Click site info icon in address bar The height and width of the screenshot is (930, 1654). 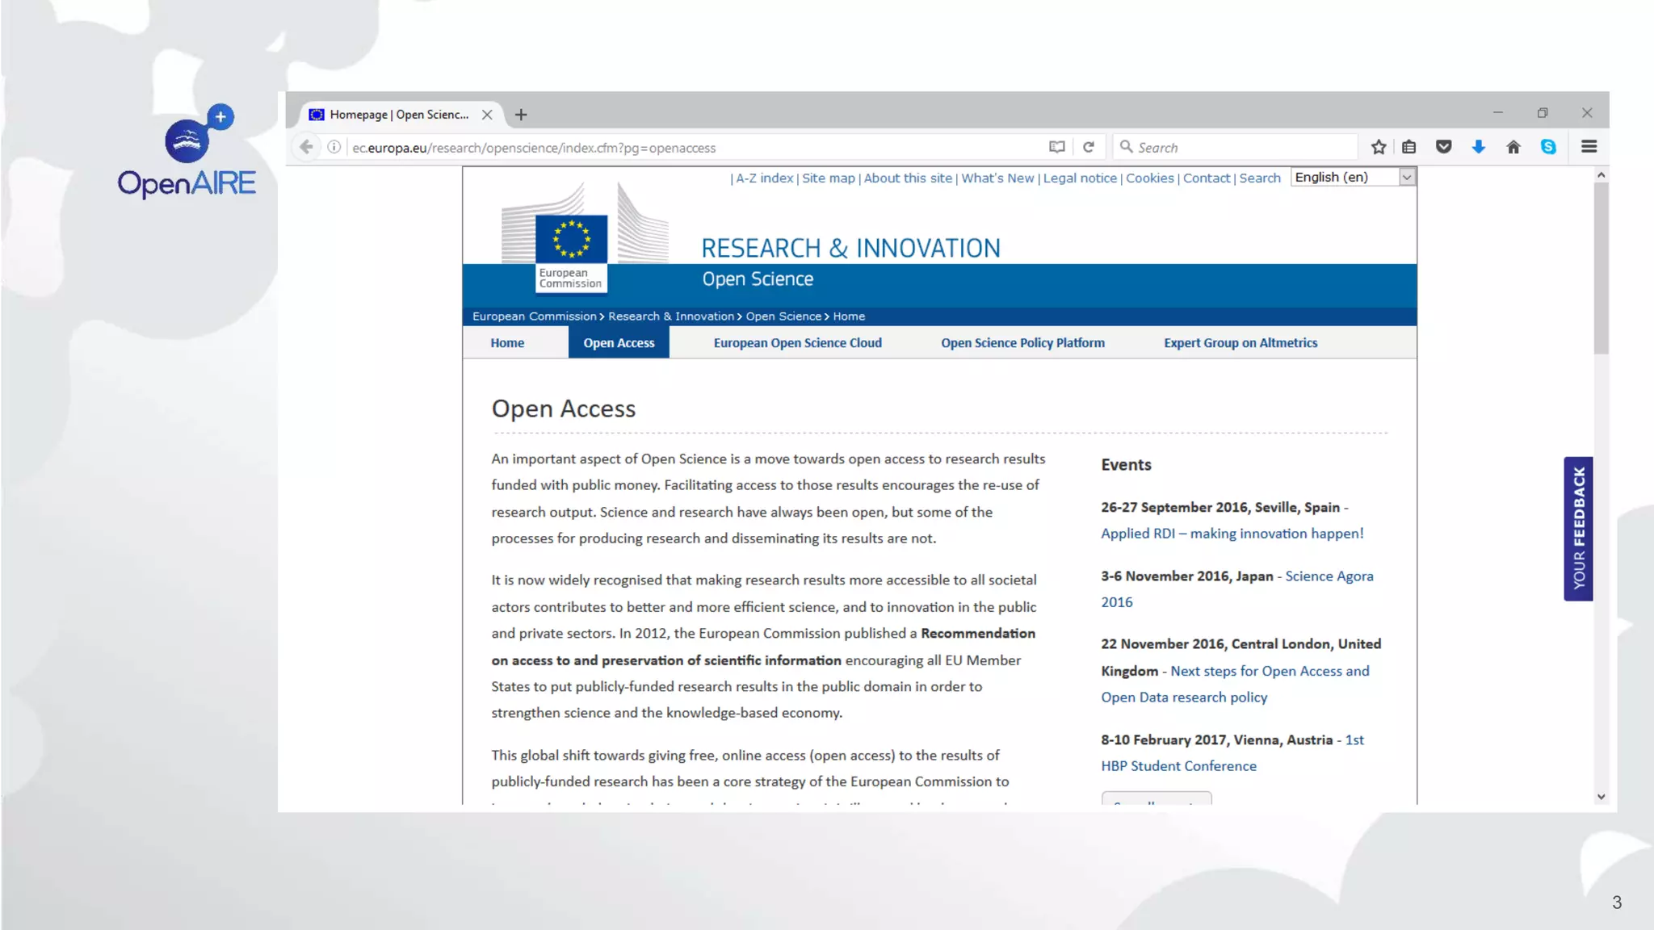tap(334, 147)
